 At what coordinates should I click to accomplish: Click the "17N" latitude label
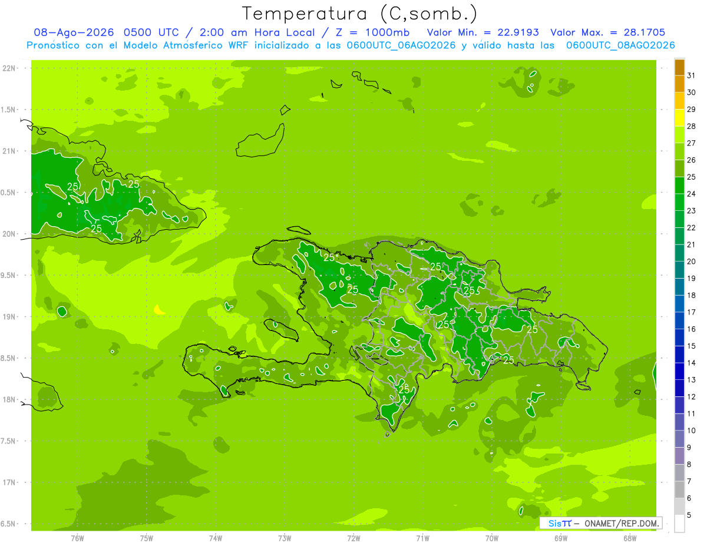9,482
